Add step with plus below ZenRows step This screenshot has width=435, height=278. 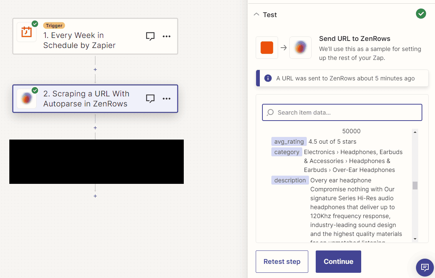click(95, 128)
